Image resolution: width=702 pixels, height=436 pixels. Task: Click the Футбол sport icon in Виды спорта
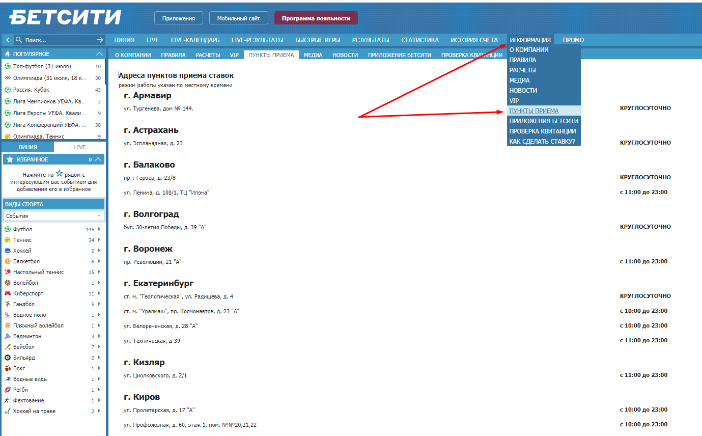8,229
